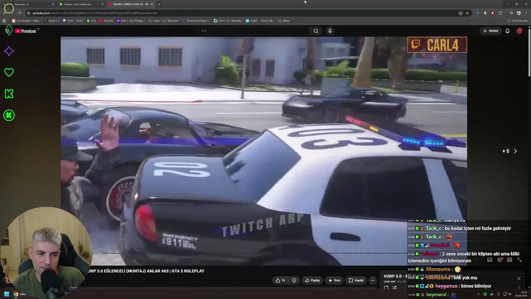Viewport: 531px width, 299px height.
Task: Dislike the video with thumbs down
Action: tap(294, 280)
